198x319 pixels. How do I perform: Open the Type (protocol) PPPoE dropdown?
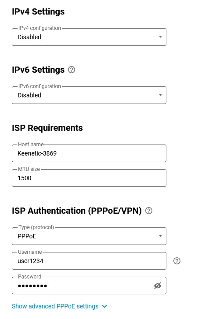(x=89, y=236)
